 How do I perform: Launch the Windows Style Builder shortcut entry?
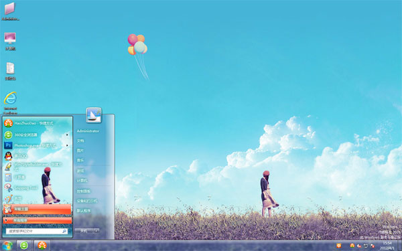pos(38,167)
